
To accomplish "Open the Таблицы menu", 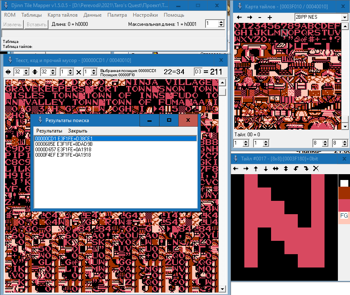I will pos(31,15).
